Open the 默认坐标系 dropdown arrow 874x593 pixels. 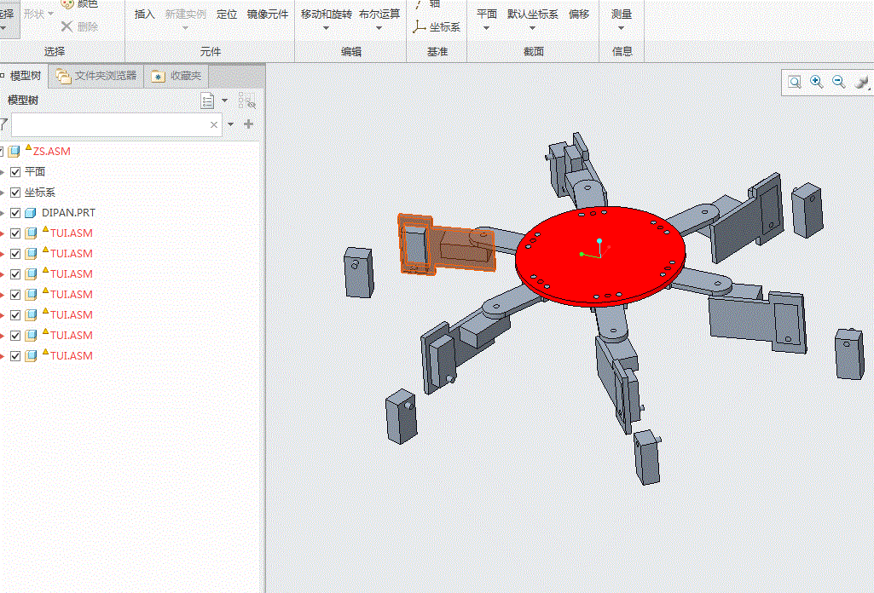(532, 28)
